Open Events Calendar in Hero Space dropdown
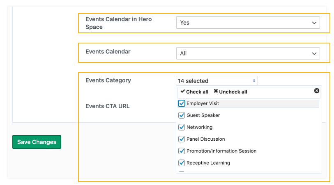Viewport: 334px width, 185px height. (x=248, y=23)
